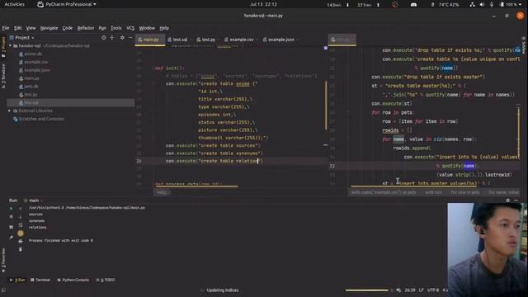Viewport: 528px width, 297px height.
Task: Open the File menu
Action: [6, 28]
